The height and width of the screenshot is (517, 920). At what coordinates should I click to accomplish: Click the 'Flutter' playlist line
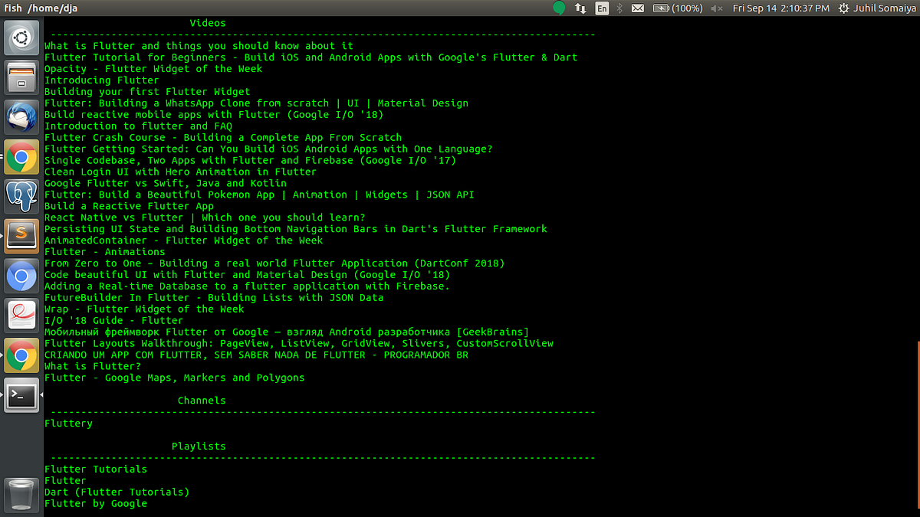click(65, 481)
